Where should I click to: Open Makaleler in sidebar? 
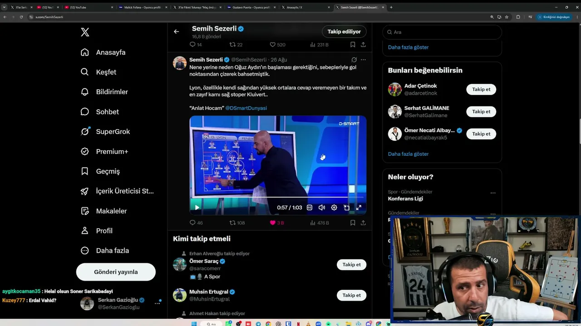103,211
